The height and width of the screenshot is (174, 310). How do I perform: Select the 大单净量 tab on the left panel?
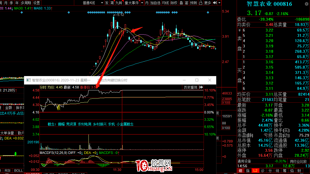[x=8, y=133]
